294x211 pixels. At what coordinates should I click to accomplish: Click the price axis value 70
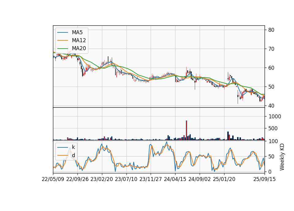[x=271, y=49]
